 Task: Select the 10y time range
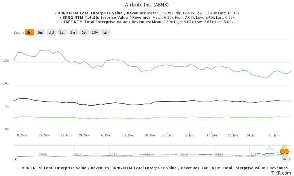tap(95, 32)
